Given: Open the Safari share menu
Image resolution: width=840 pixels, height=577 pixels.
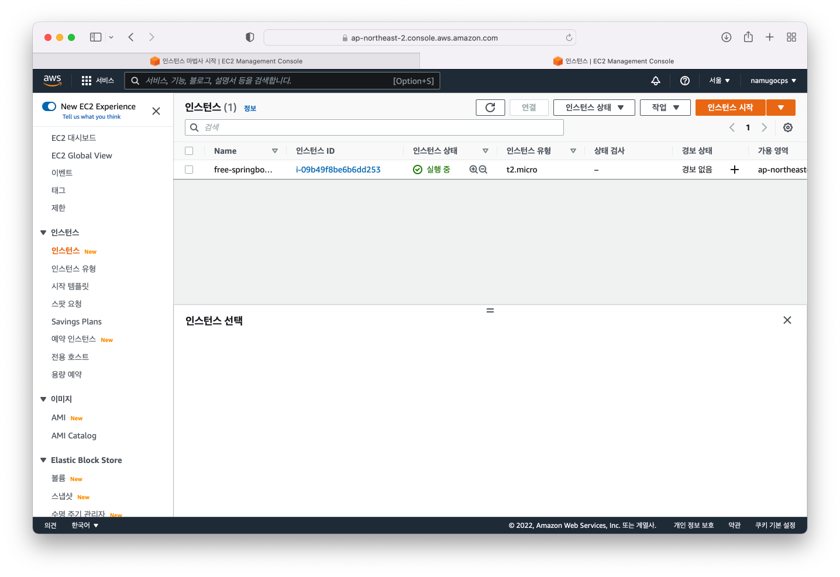Looking at the screenshot, I should tap(748, 37).
